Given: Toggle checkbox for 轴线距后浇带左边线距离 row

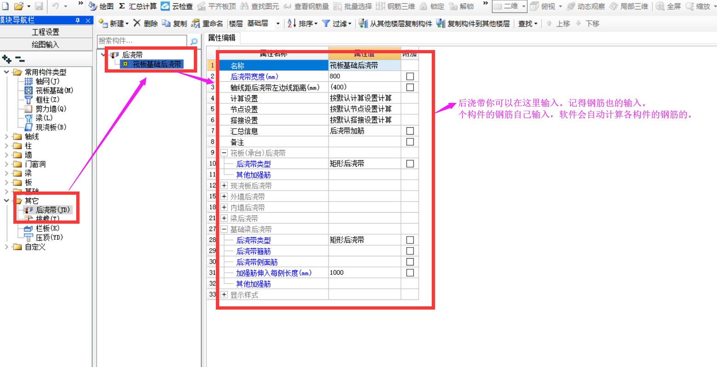Looking at the screenshot, I should coord(410,87).
